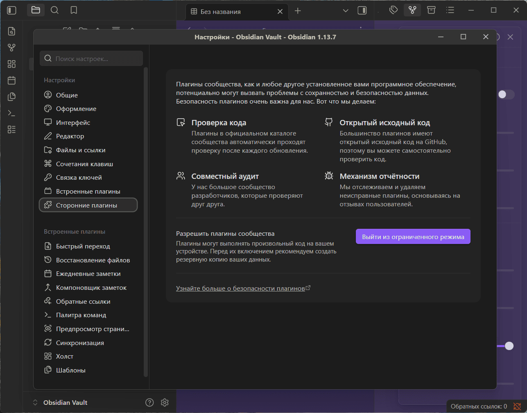Click "Выйти из ограниченного режима" button
The image size is (527, 413).
point(413,237)
